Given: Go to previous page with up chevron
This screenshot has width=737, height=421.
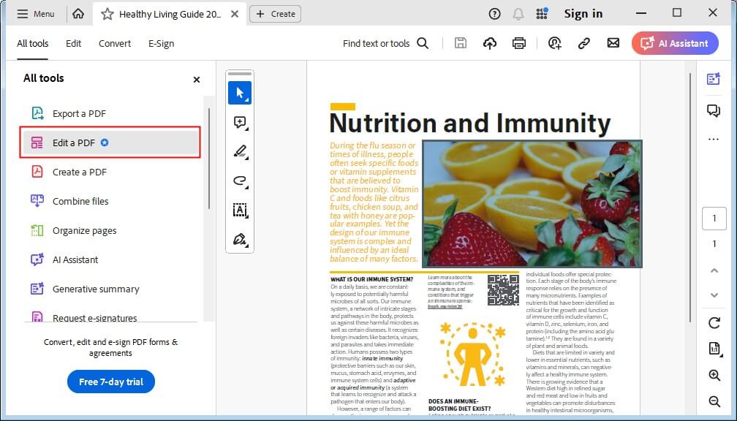Looking at the screenshot, I should point(714,270).
